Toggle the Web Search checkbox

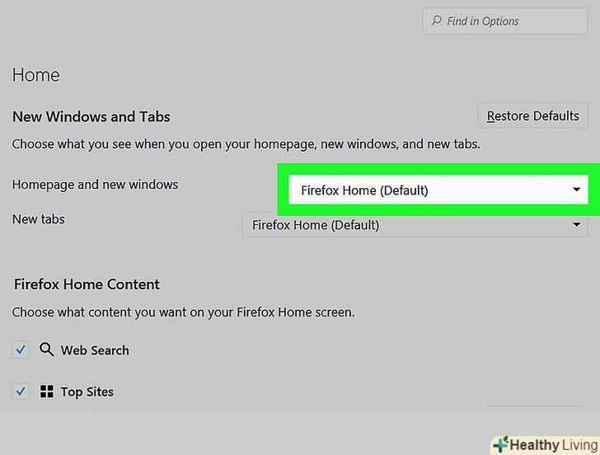point(21,350)
